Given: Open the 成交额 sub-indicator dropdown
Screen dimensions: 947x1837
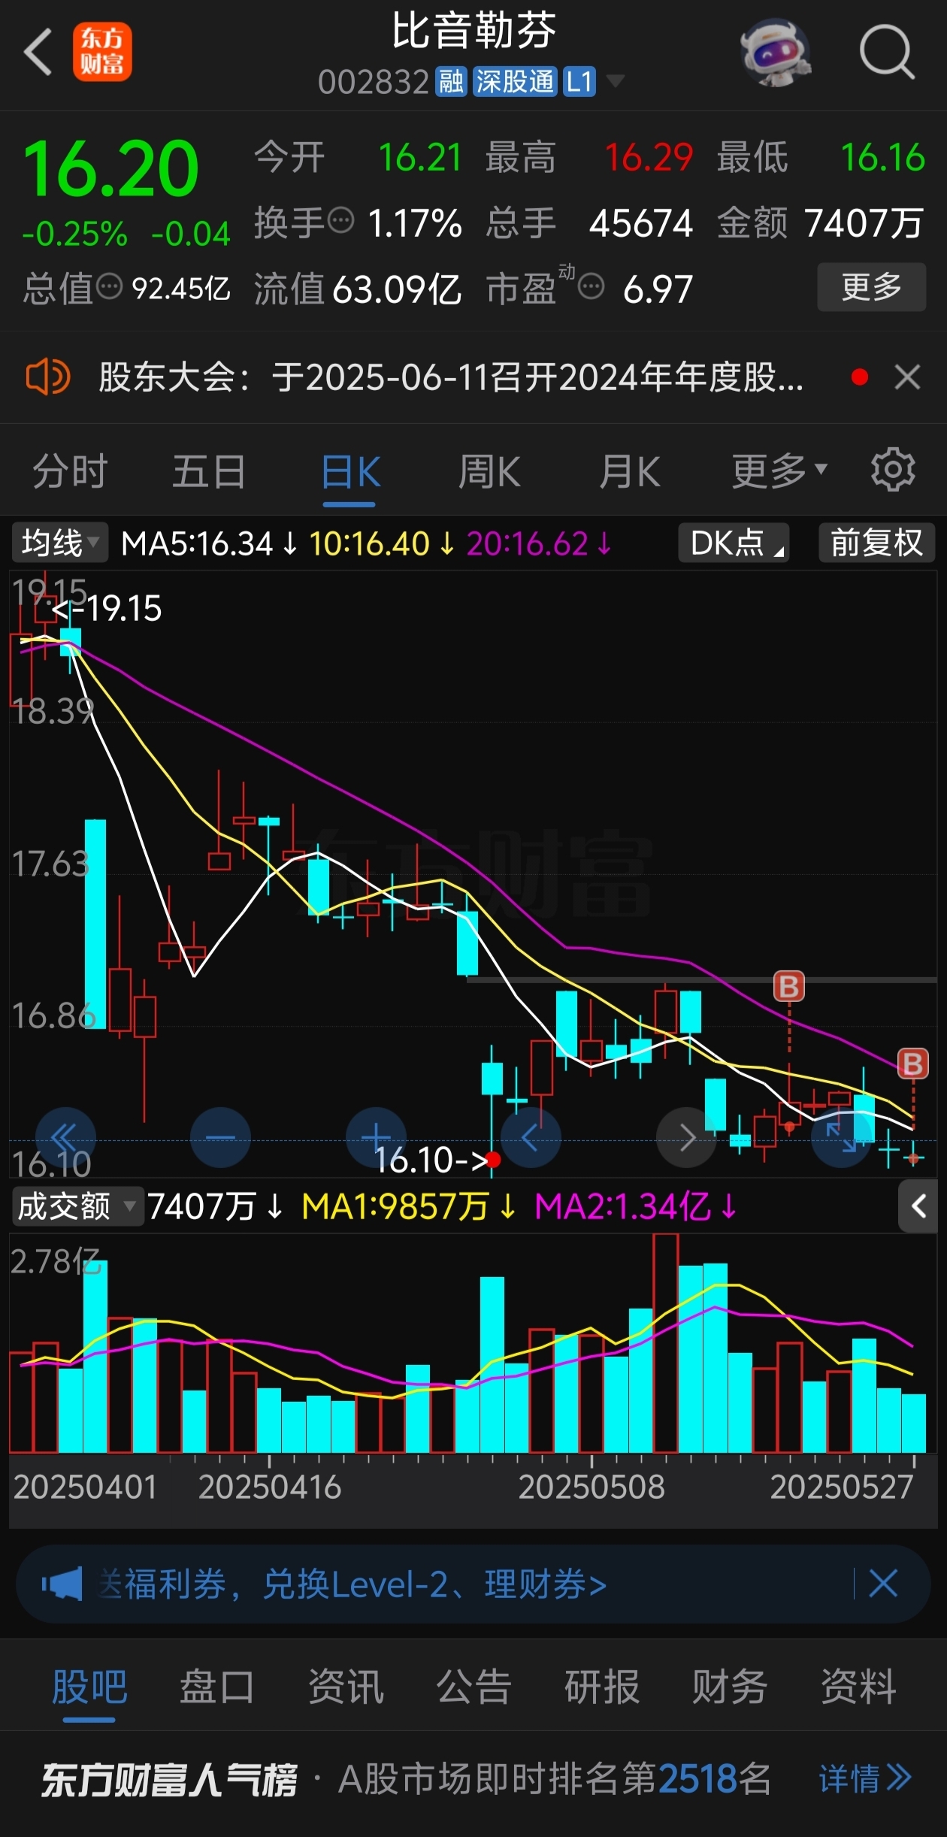Looking at the screenshot, I should [x=77, y=1206].
